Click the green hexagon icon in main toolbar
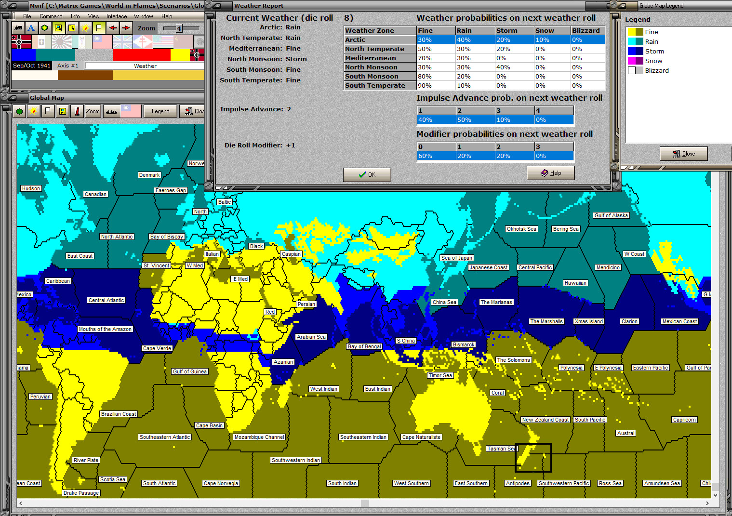 [45, 28]
